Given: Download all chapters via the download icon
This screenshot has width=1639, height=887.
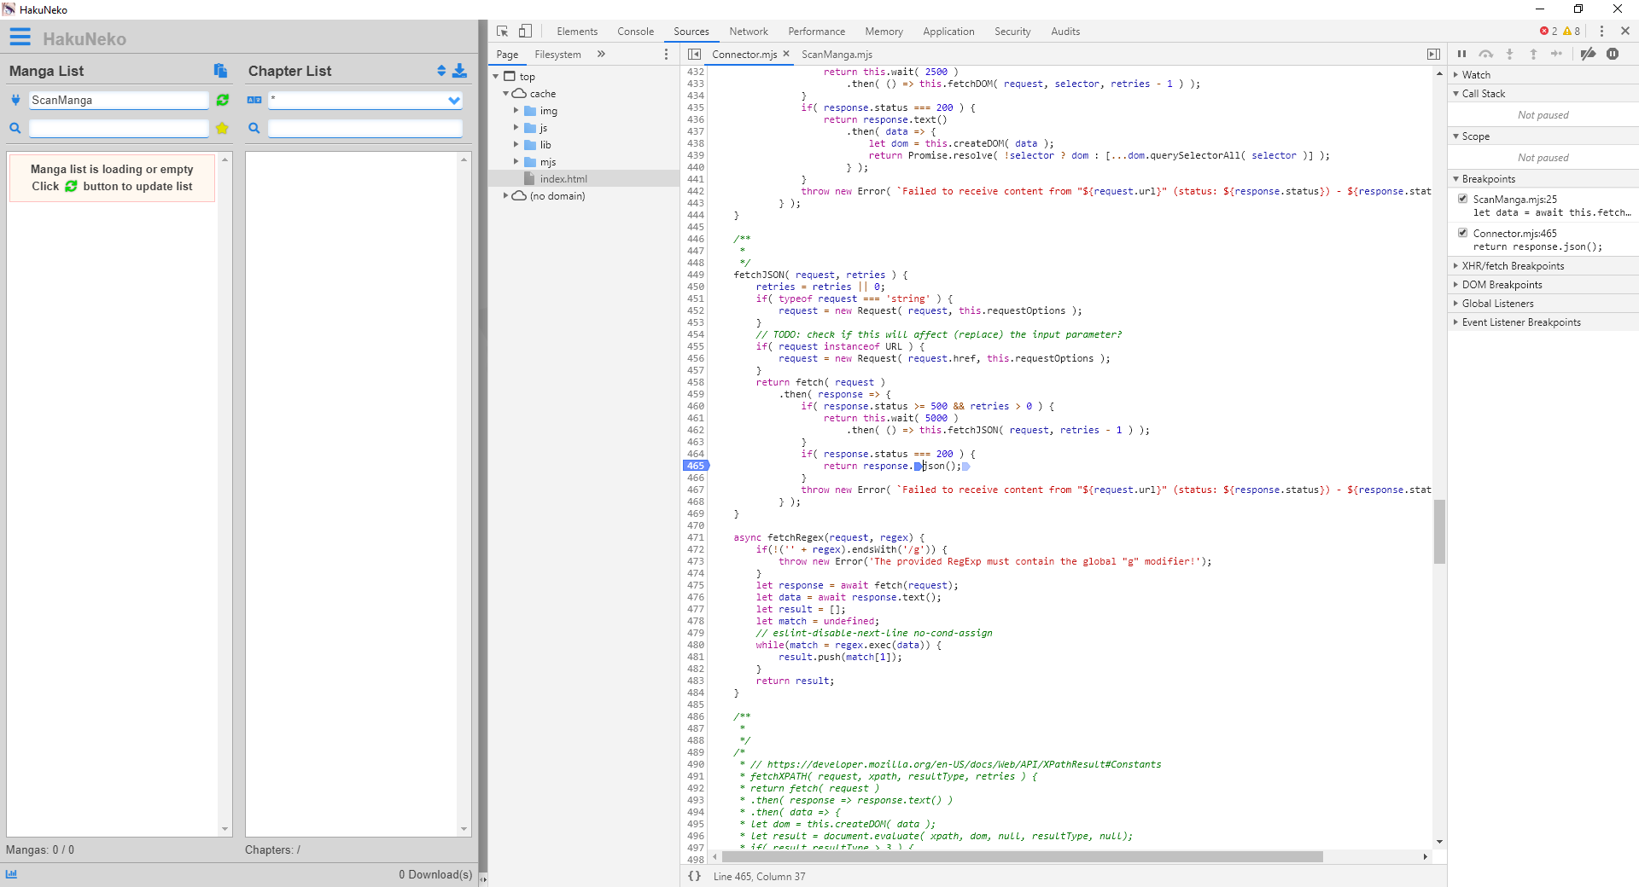Looking at the screenshot, I should (x=459, y=71).
